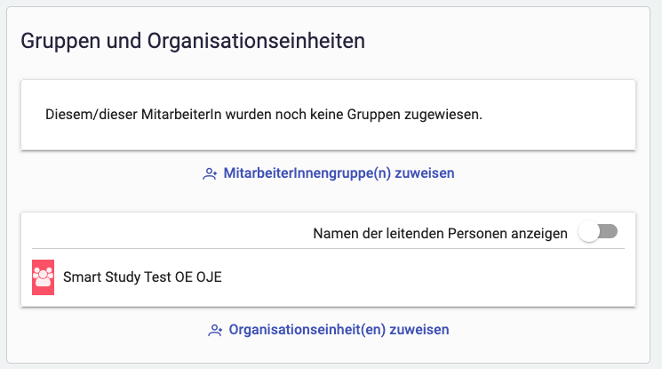Click the word 'zuweisen' in the Organisationseinheit(en) link
Screen dimensions: 662x369
(421, 329)
